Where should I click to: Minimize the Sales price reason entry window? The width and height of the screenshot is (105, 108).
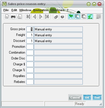[89, 4]
